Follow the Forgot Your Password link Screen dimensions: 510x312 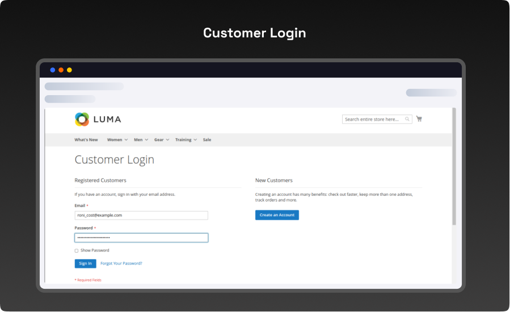pos(121,263)
